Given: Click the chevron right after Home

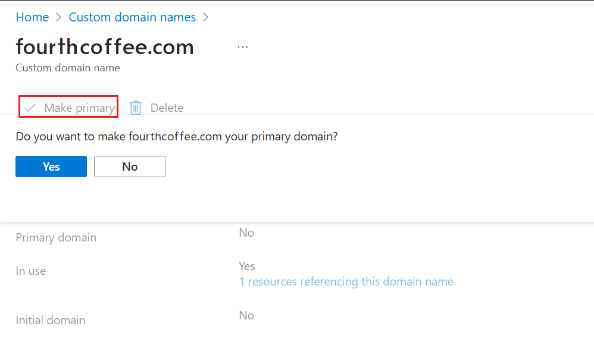Looking at the screenshot, I should click(58, 18).
